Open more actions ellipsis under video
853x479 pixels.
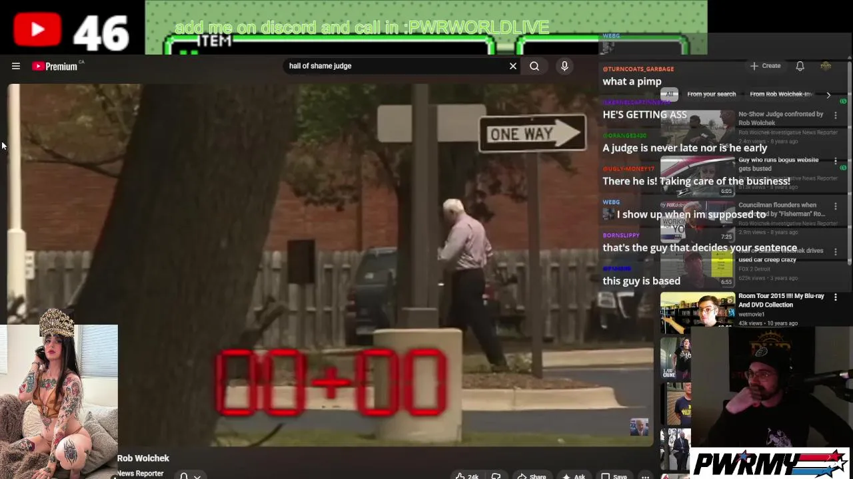tap(645, 476)
